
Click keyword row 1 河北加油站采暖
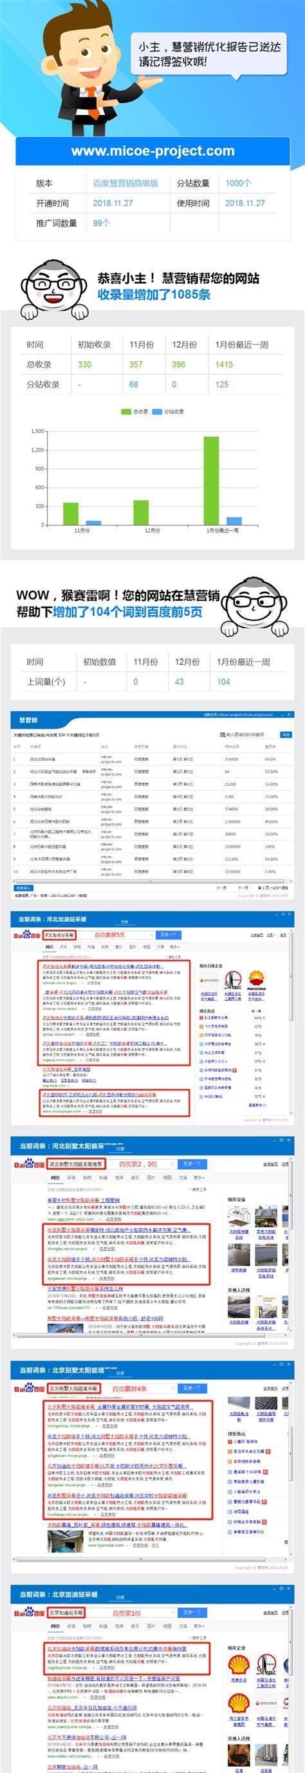[x=152, y=758]
